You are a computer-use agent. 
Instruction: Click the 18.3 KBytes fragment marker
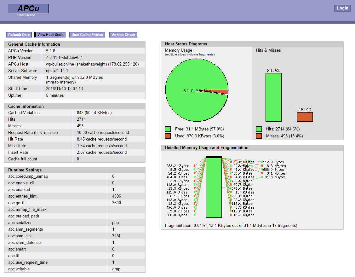click(231, 215)
